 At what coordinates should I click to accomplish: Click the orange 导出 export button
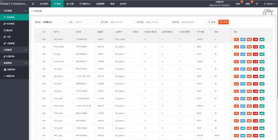click(224, 22)
